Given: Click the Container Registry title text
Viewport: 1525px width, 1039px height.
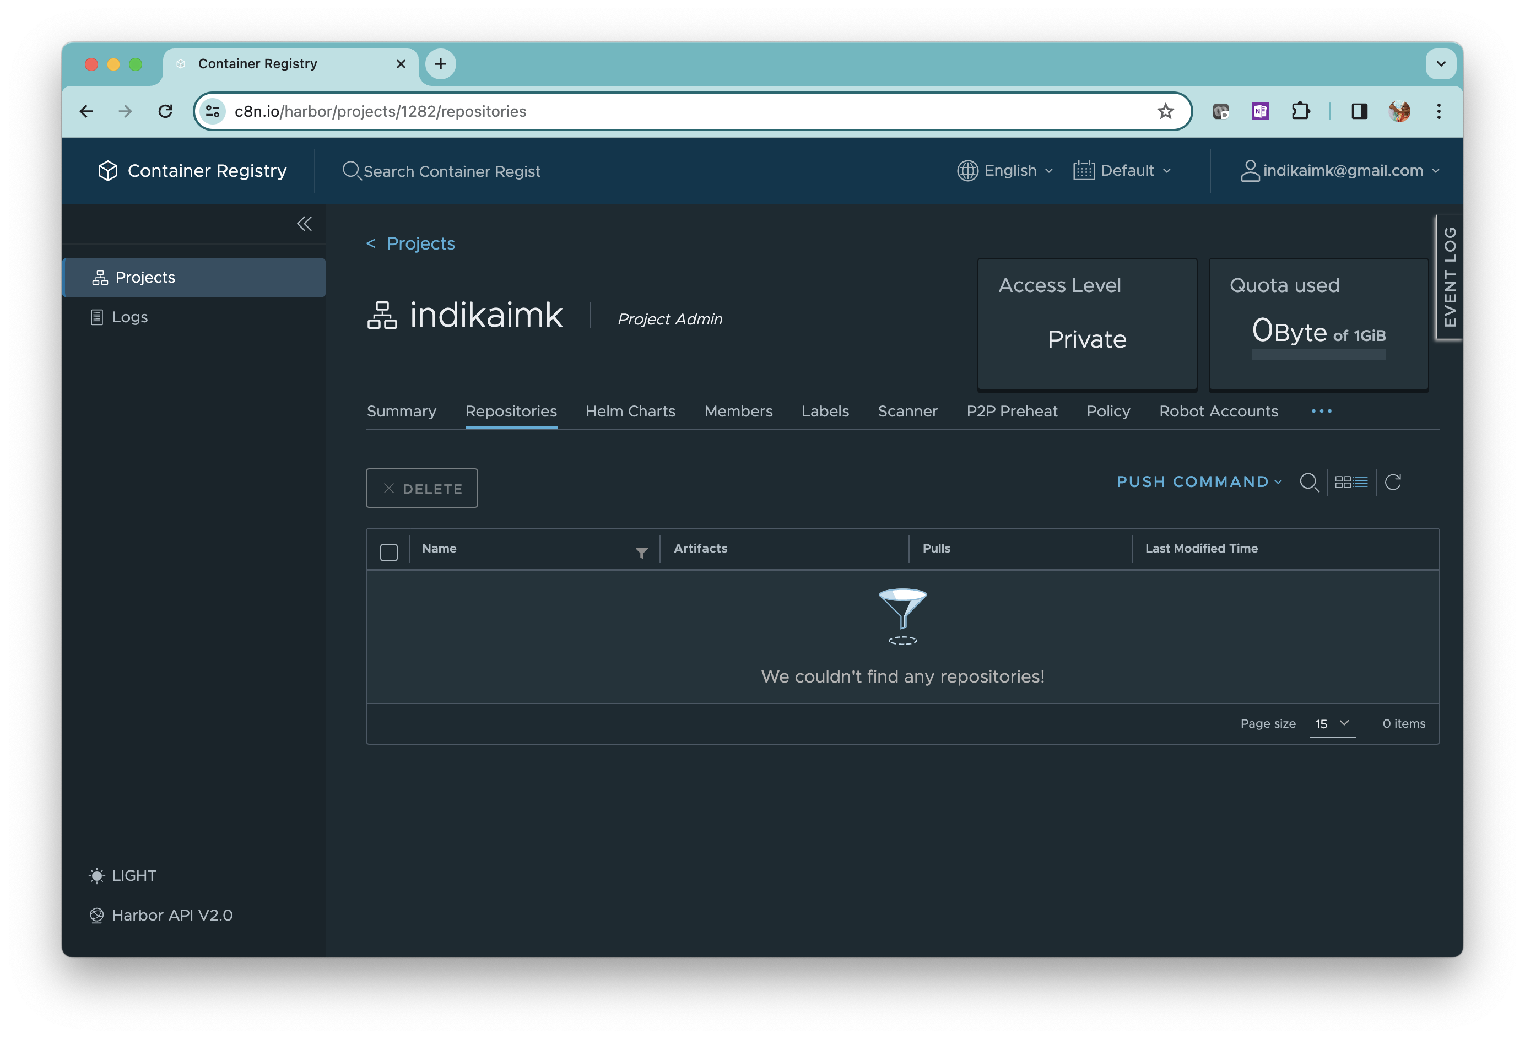Looking at the screenshot, I should 207,171.
